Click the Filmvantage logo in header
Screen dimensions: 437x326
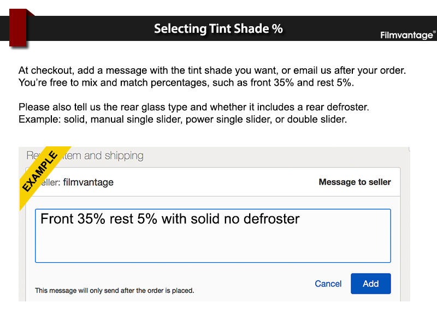(x=406, y=35)
